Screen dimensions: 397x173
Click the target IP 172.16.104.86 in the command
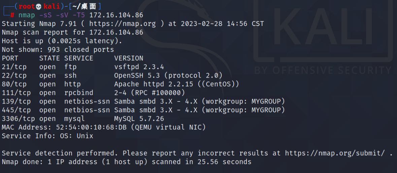coord(116,15)
